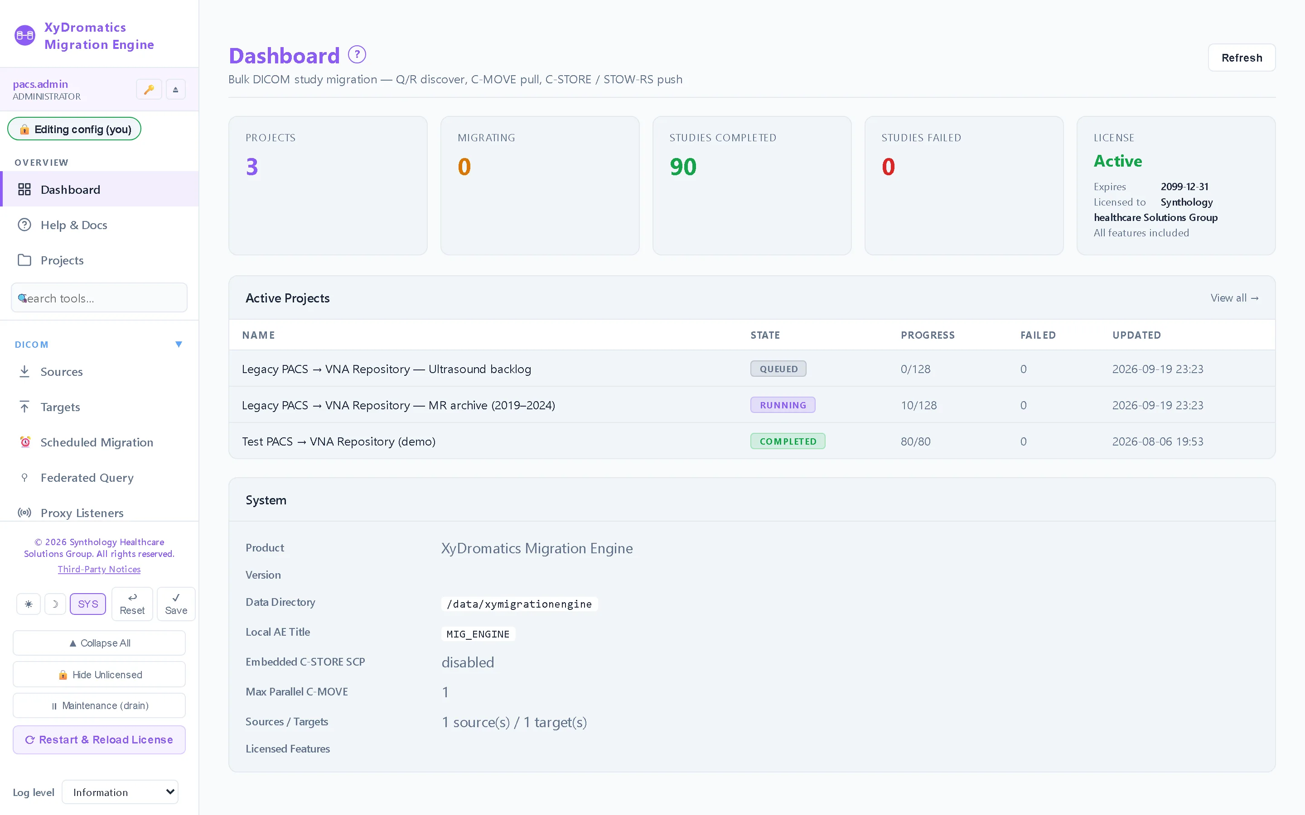Click the Active license status text
The image size is (1305, 815).
[x=1117, y=161]
